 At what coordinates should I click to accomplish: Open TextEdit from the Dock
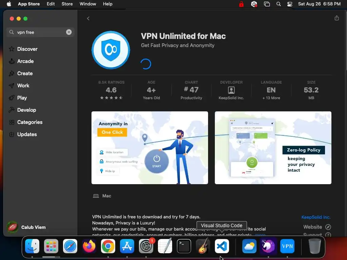point(165,246)
